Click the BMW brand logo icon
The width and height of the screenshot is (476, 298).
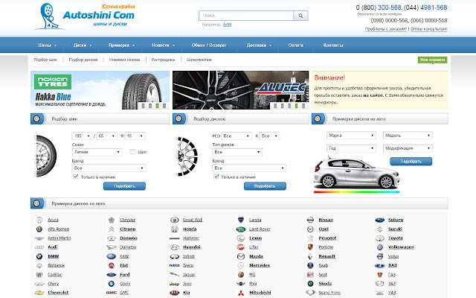click(x=39, y=256)
